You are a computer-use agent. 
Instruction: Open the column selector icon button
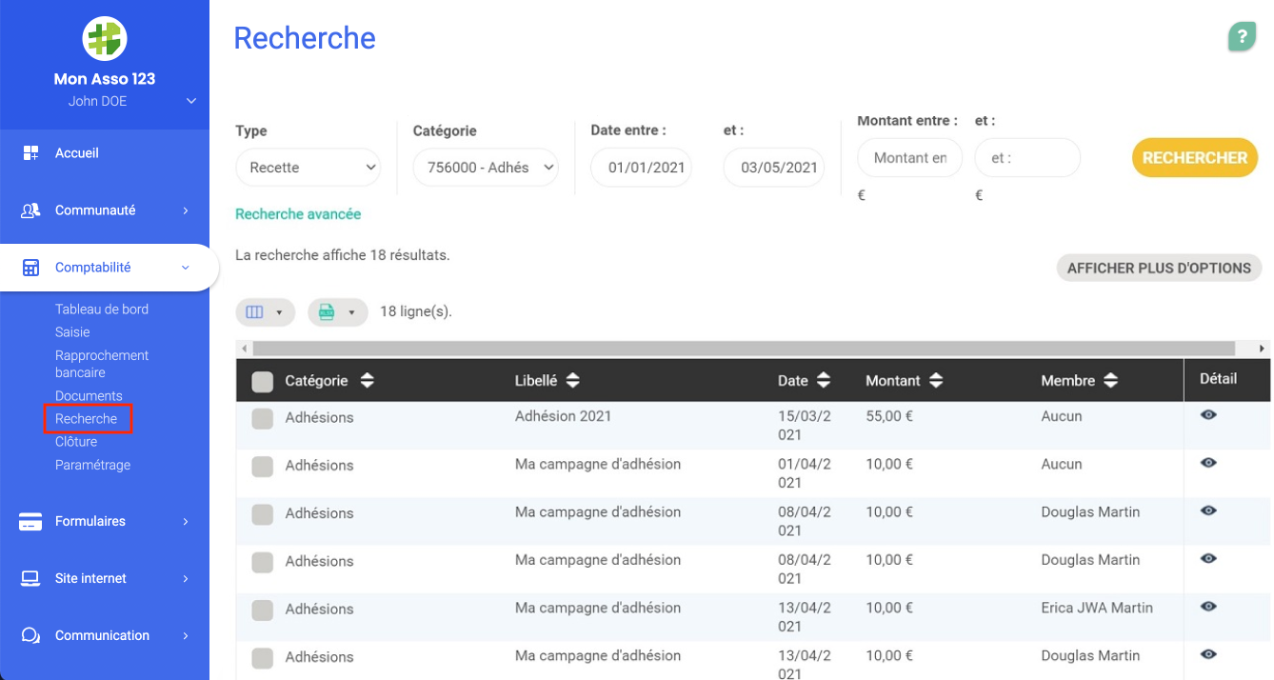click(265, 312)
